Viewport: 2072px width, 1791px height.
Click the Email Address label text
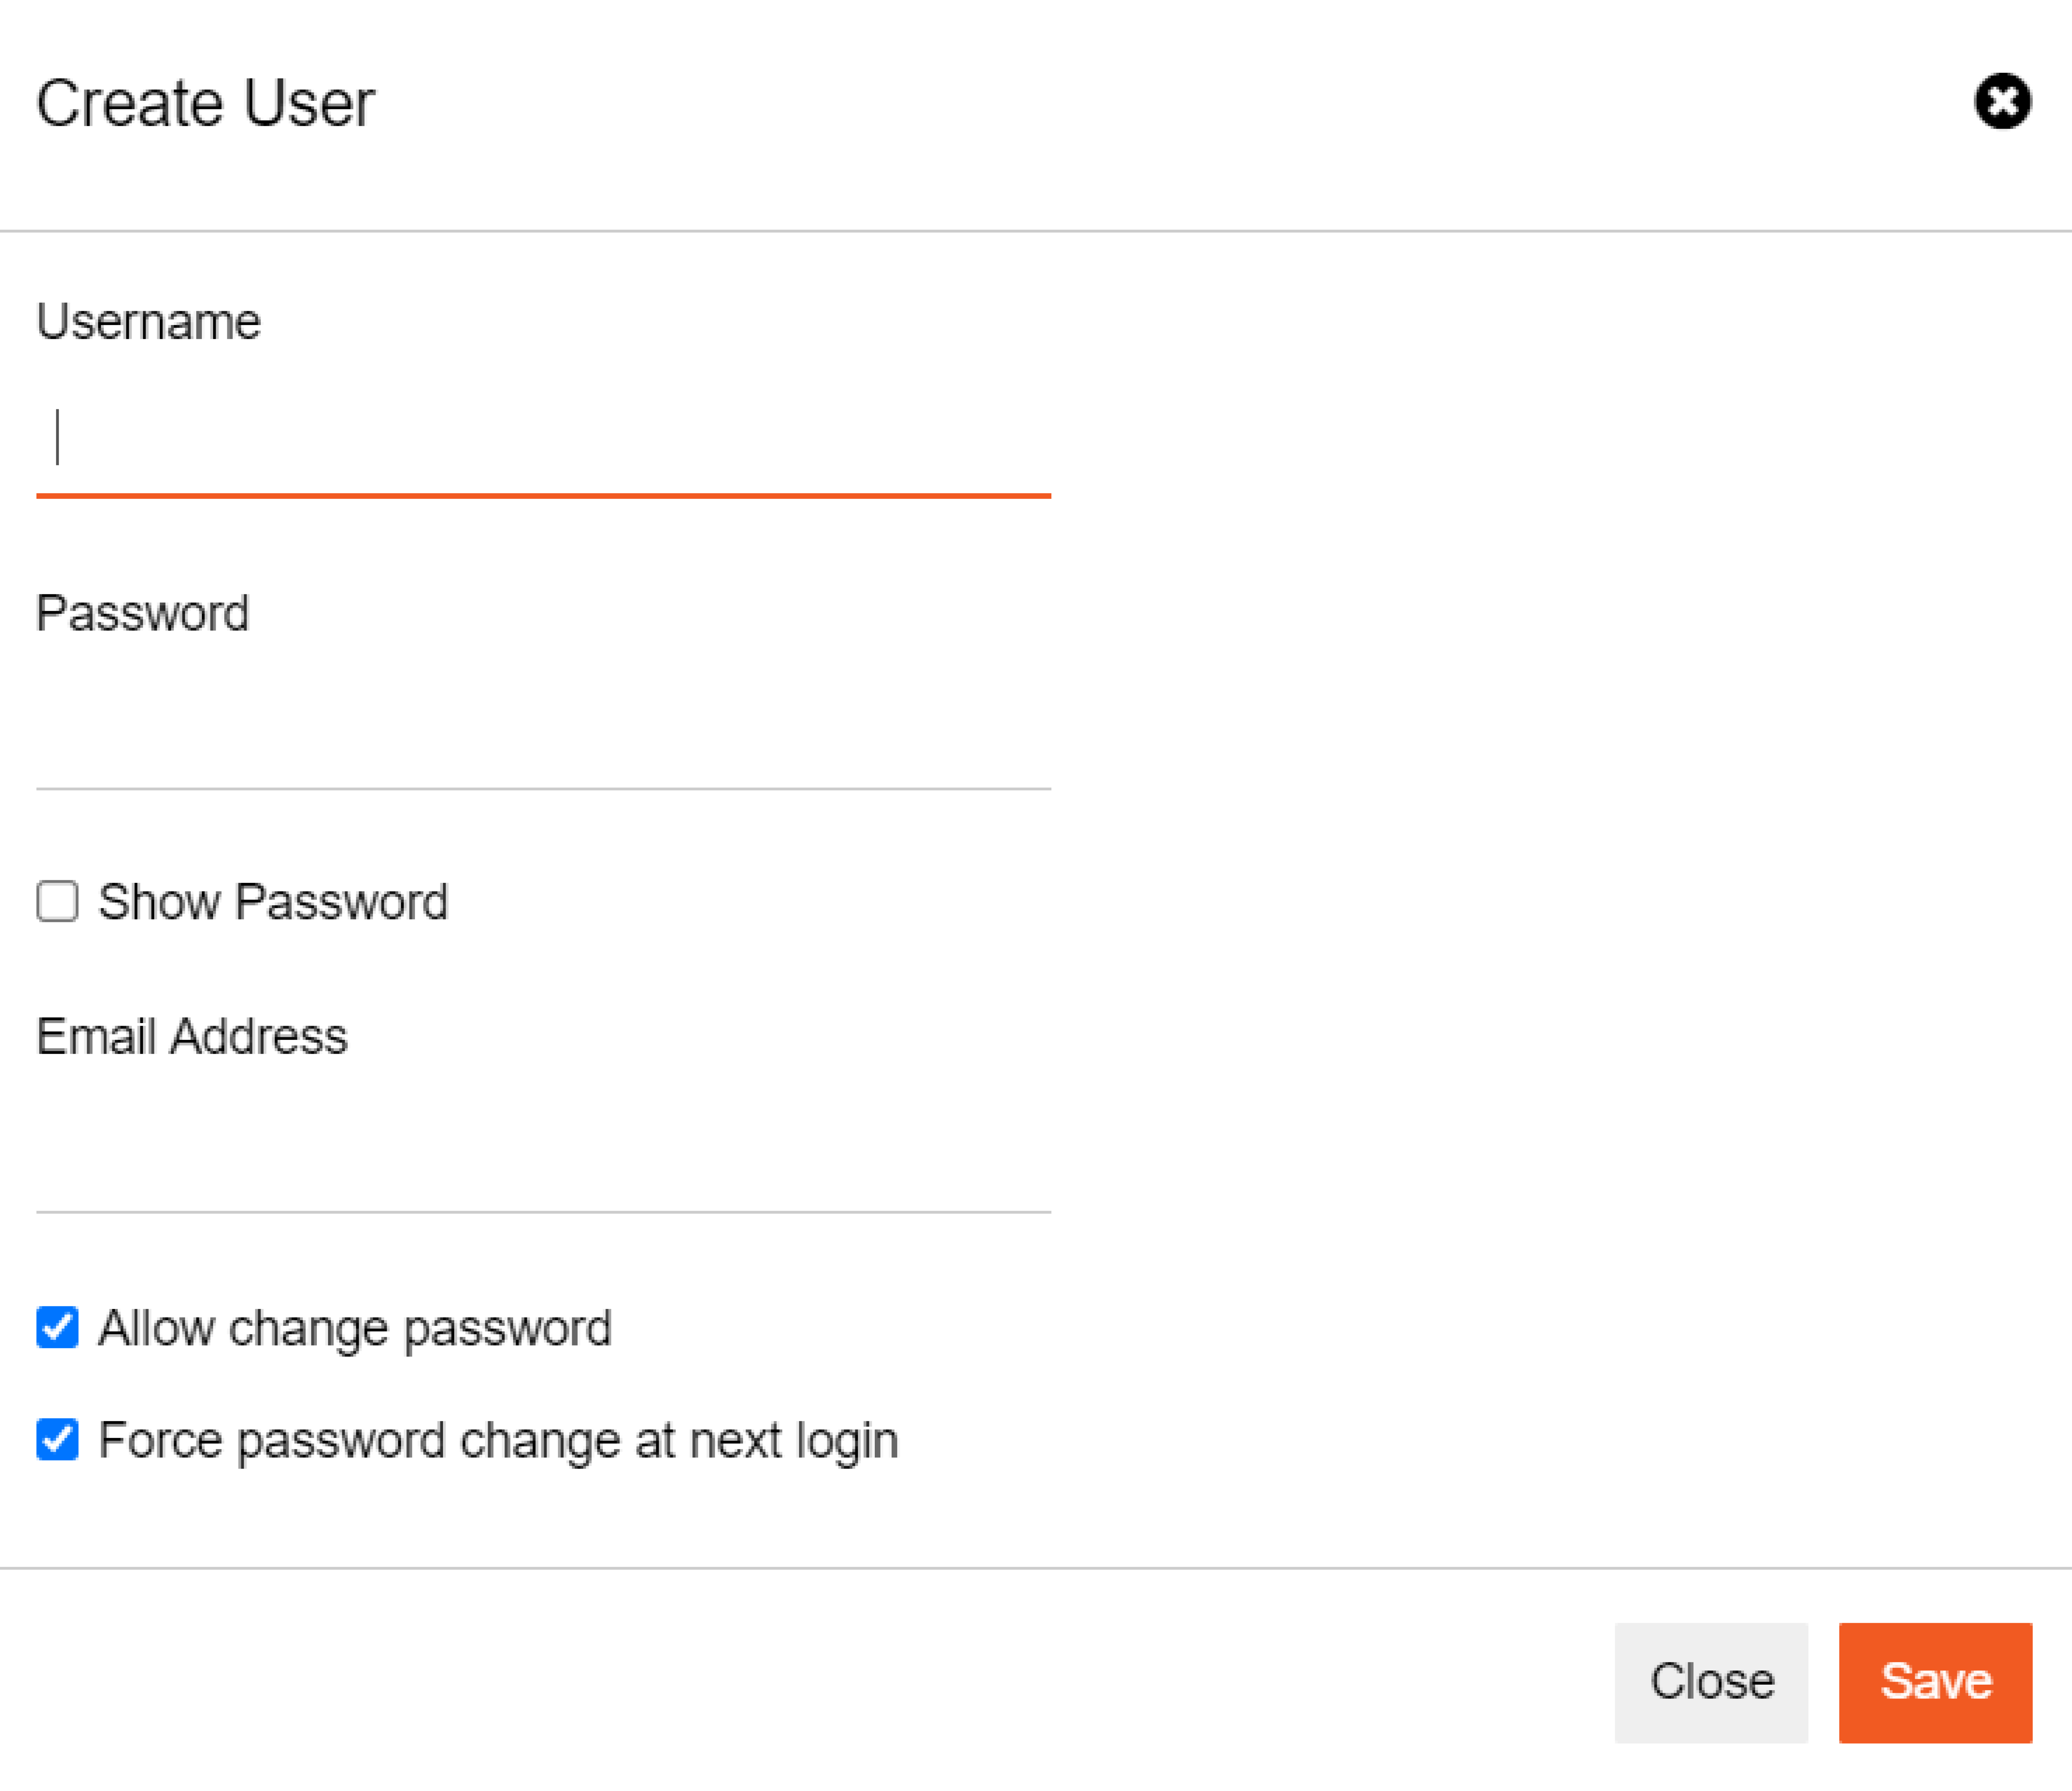[192, 1036]
